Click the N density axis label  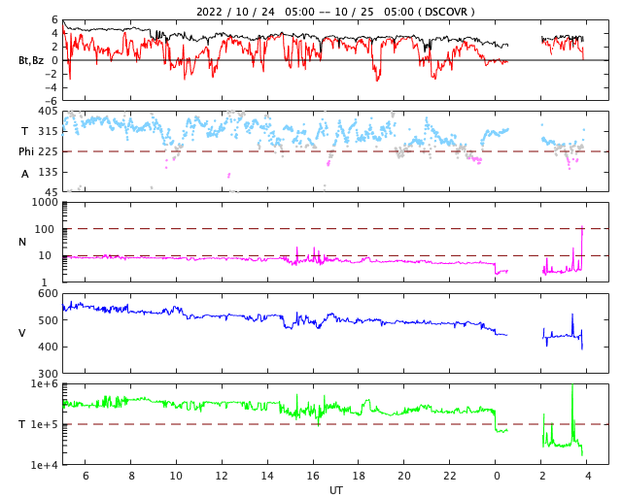pyautogui.click(x=22, y=242)
